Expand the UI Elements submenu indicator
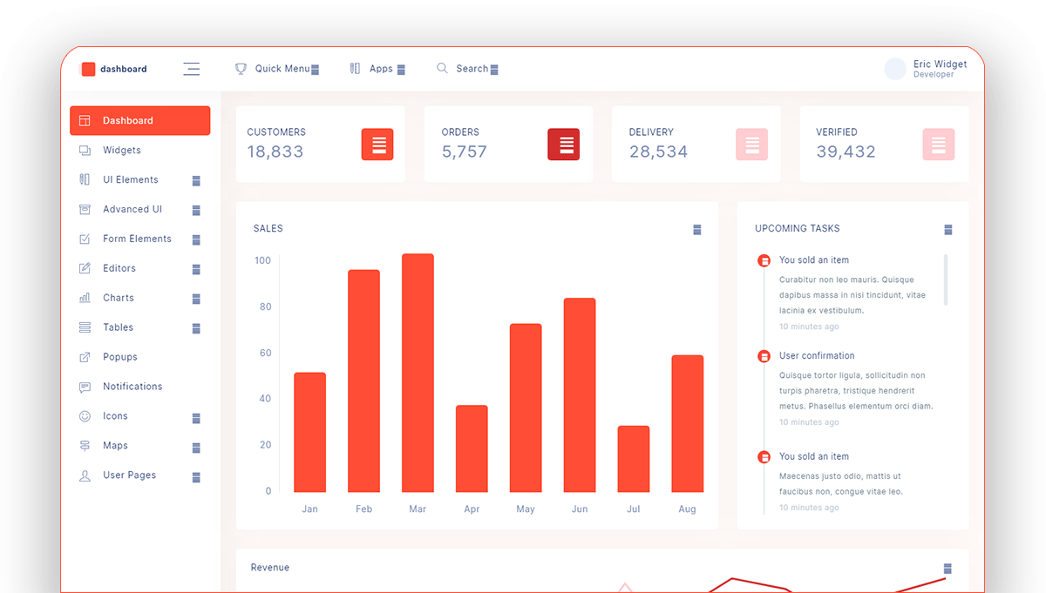The height and width of the screenshot is (593, 1046). click(196, 181)
